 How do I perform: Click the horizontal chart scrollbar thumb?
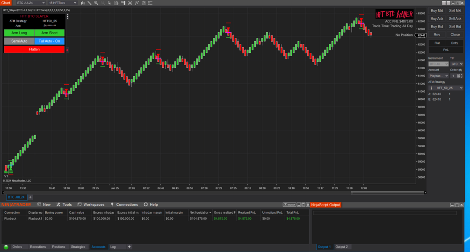pos(387,193)
